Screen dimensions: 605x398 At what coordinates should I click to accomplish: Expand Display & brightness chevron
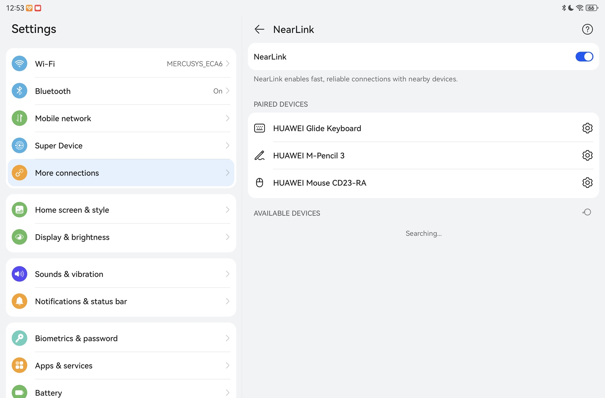click(227, 237)
